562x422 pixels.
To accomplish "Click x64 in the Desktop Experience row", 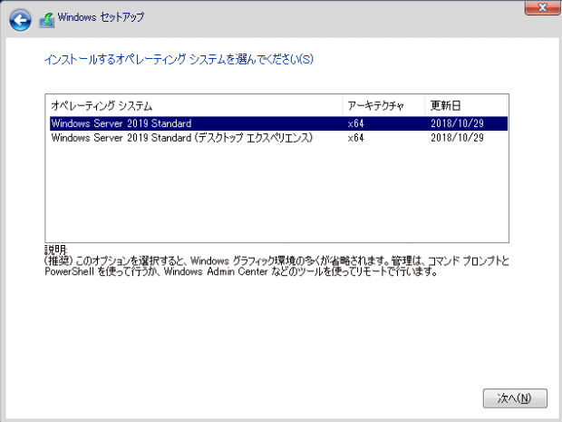I will 355,138.
